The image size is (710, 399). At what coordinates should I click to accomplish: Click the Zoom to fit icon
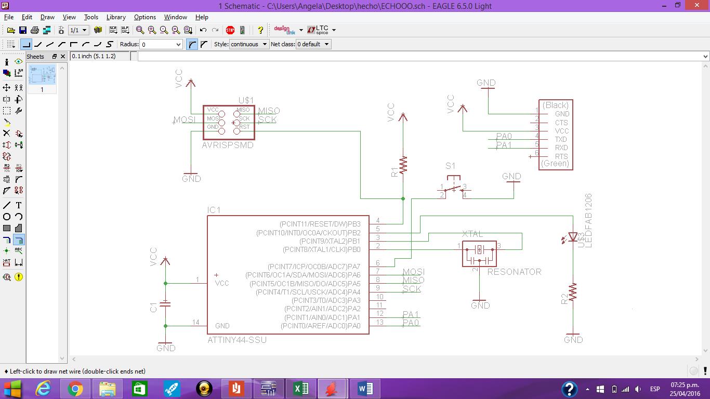click(140, 30)
